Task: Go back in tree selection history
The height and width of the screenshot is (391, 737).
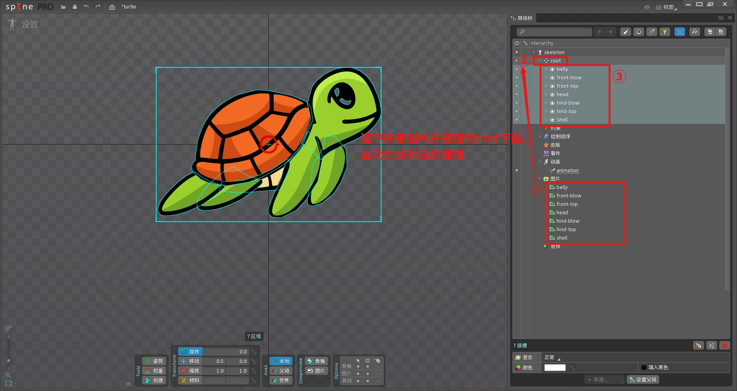Action: (600, 32)
